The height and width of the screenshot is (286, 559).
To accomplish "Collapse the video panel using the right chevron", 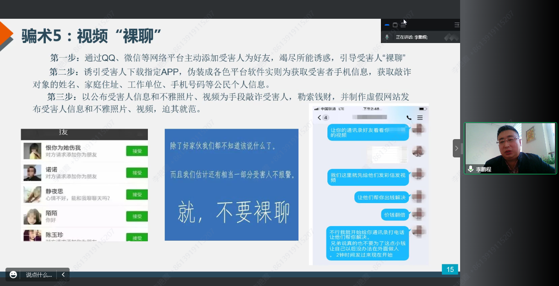I will tap(456, 148).
